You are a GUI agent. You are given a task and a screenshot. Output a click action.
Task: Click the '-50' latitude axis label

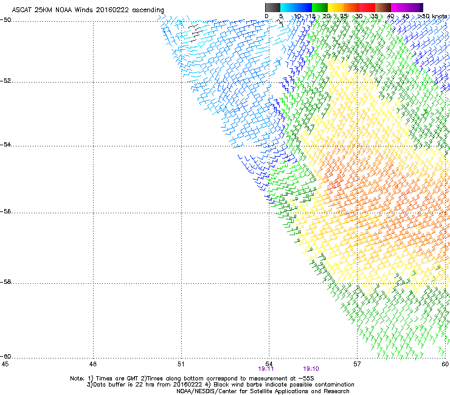pyautogui.click(x=5, y=20)
